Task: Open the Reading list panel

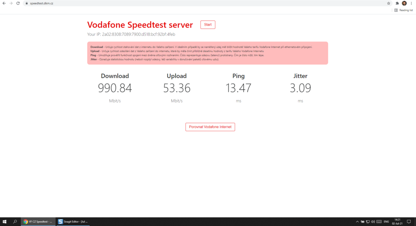Action: point(404,10)
